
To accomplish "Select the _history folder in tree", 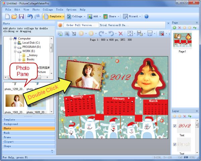I will (32, 55).
